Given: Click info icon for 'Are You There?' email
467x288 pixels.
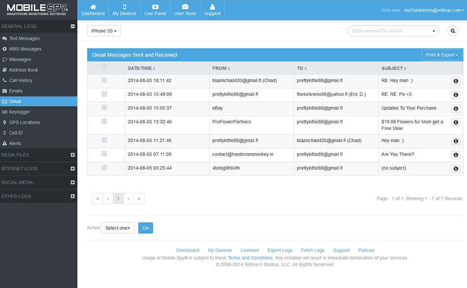Looking at the screenshot, I should tap(456, 155).
